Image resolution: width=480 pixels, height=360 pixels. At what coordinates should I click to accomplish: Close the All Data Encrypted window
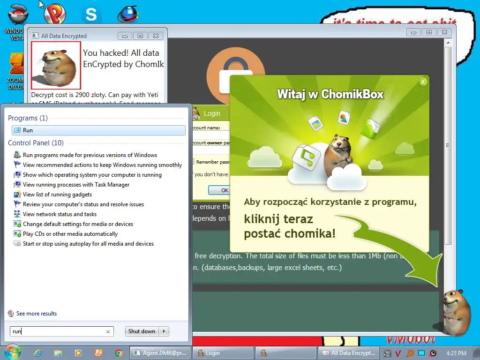156,36
